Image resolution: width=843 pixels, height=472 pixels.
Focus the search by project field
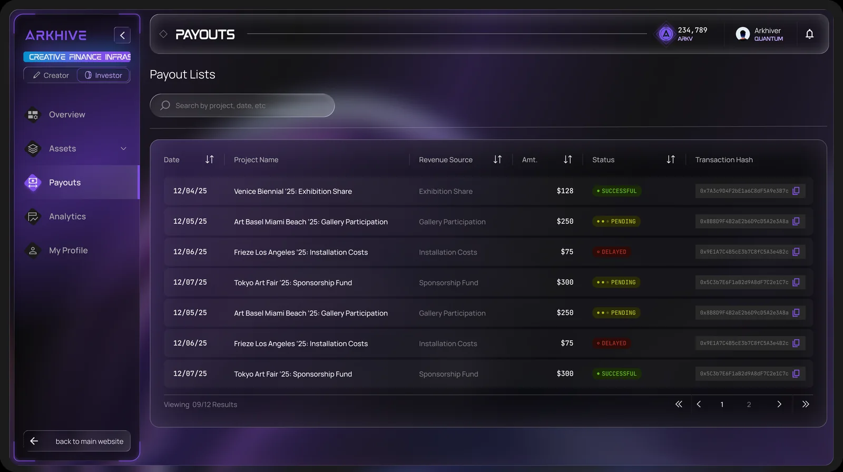tap(242, 105)
